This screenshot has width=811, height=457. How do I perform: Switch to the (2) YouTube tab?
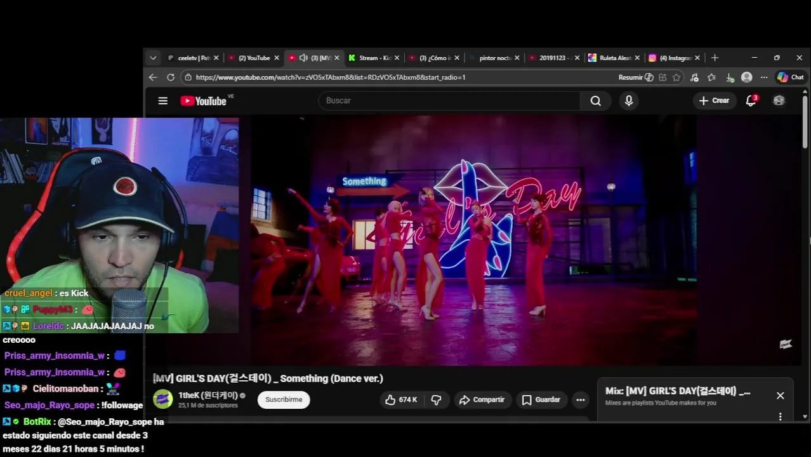click(254, 58)
